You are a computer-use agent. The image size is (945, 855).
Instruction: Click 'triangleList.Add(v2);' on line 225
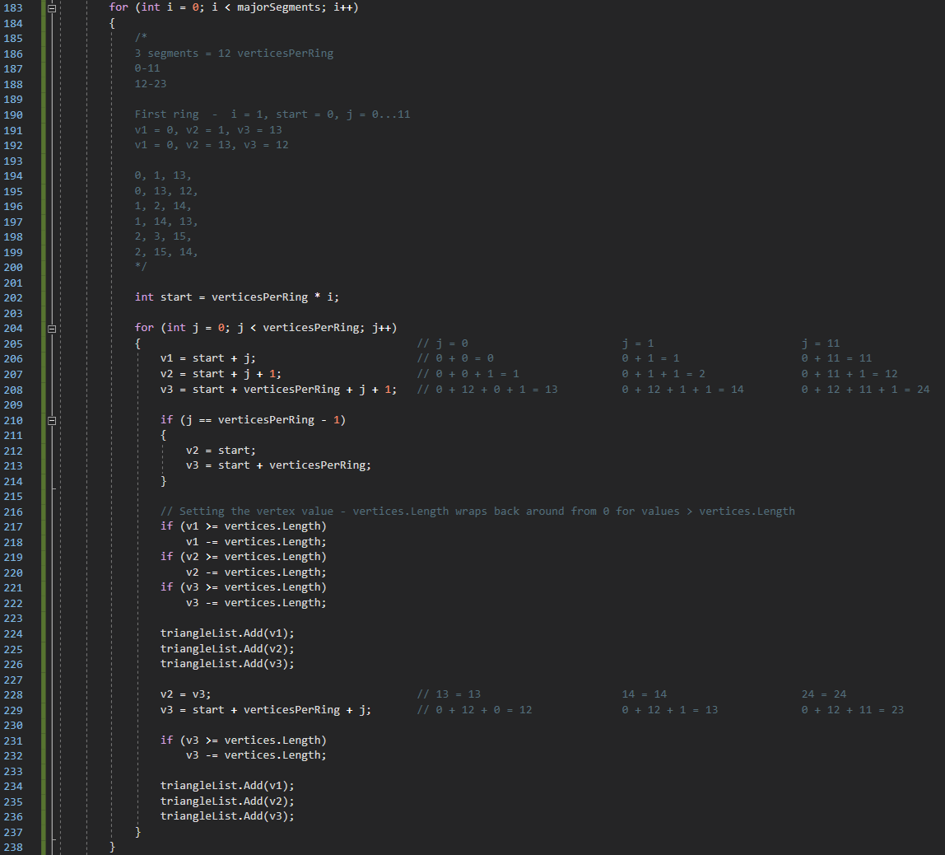(227, 649)
